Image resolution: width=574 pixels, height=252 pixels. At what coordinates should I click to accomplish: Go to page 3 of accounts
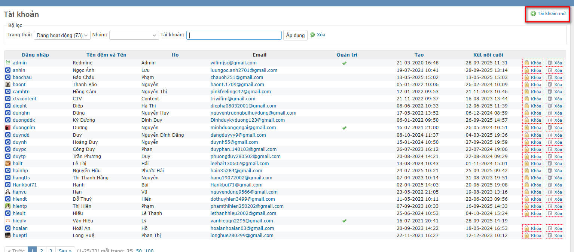pos(51,250)
